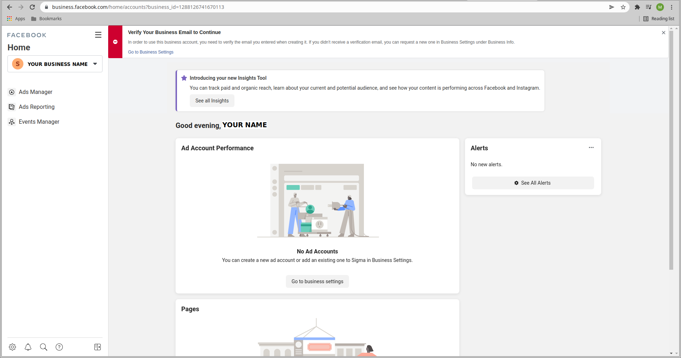Viewport: 681px width, 358px height.
Task: Open browser extensions puzzle icon
Action: (x=637, y=7)
